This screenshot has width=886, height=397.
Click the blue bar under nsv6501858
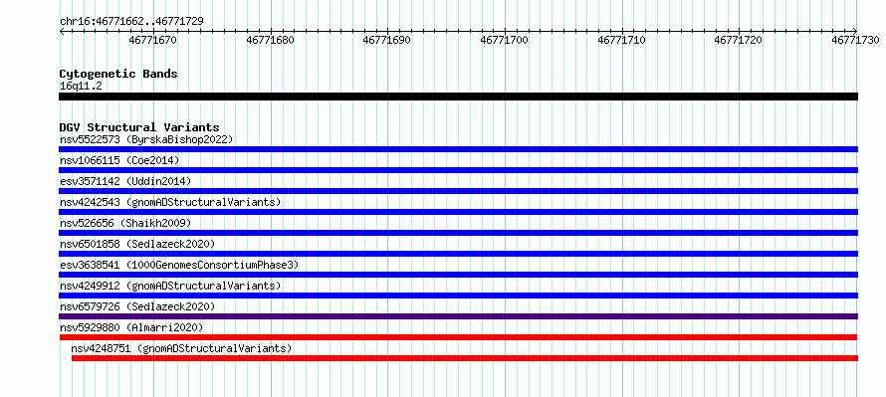pyautogui.click(x=458, y=254)
